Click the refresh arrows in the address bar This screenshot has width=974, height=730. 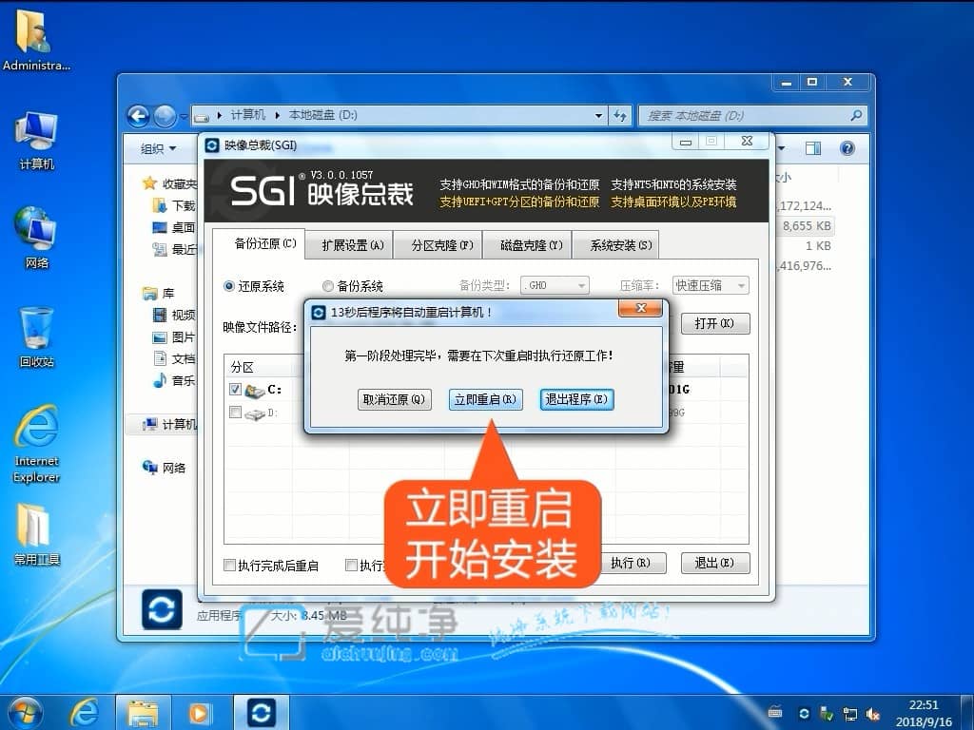[620, 114]
